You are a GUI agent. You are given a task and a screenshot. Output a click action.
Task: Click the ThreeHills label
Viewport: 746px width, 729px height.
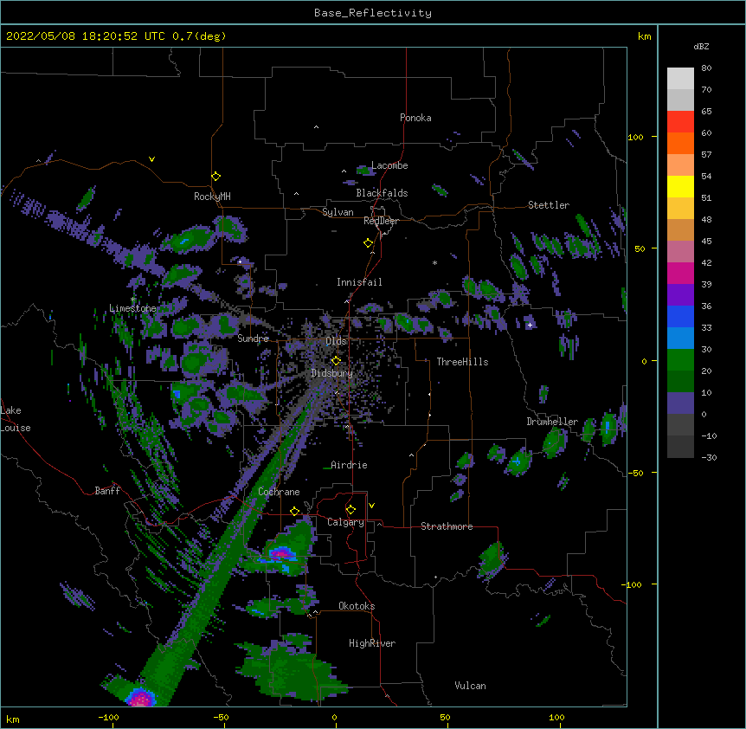(462, 362)
